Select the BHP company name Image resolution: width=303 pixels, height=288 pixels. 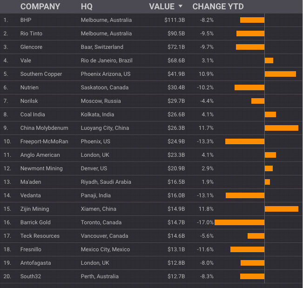26,20
